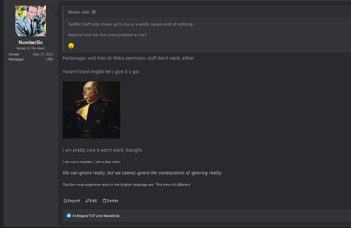Click the up arrow beside 'Renko said:'
Viewport: 351px width, 228px height.
94,12
